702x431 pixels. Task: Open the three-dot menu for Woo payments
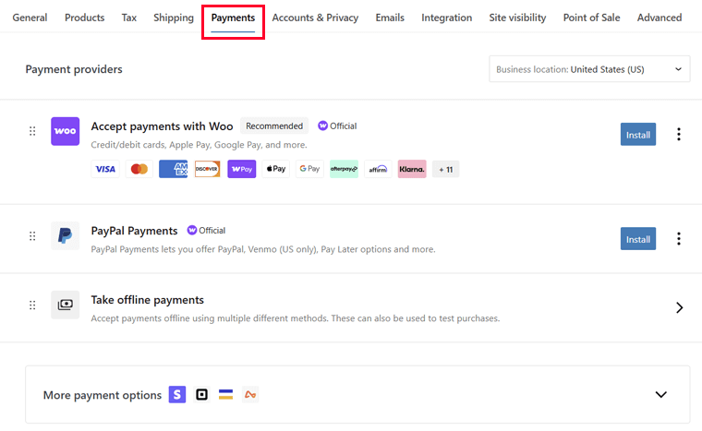[679, 134]
